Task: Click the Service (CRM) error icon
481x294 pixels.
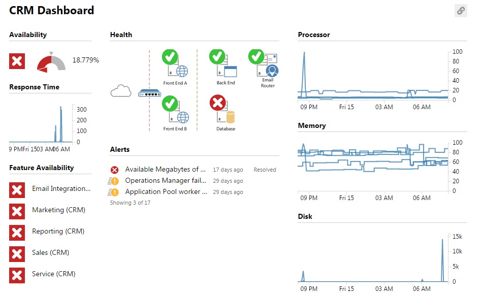Action: pyautogui.click(x=17, y=275)
